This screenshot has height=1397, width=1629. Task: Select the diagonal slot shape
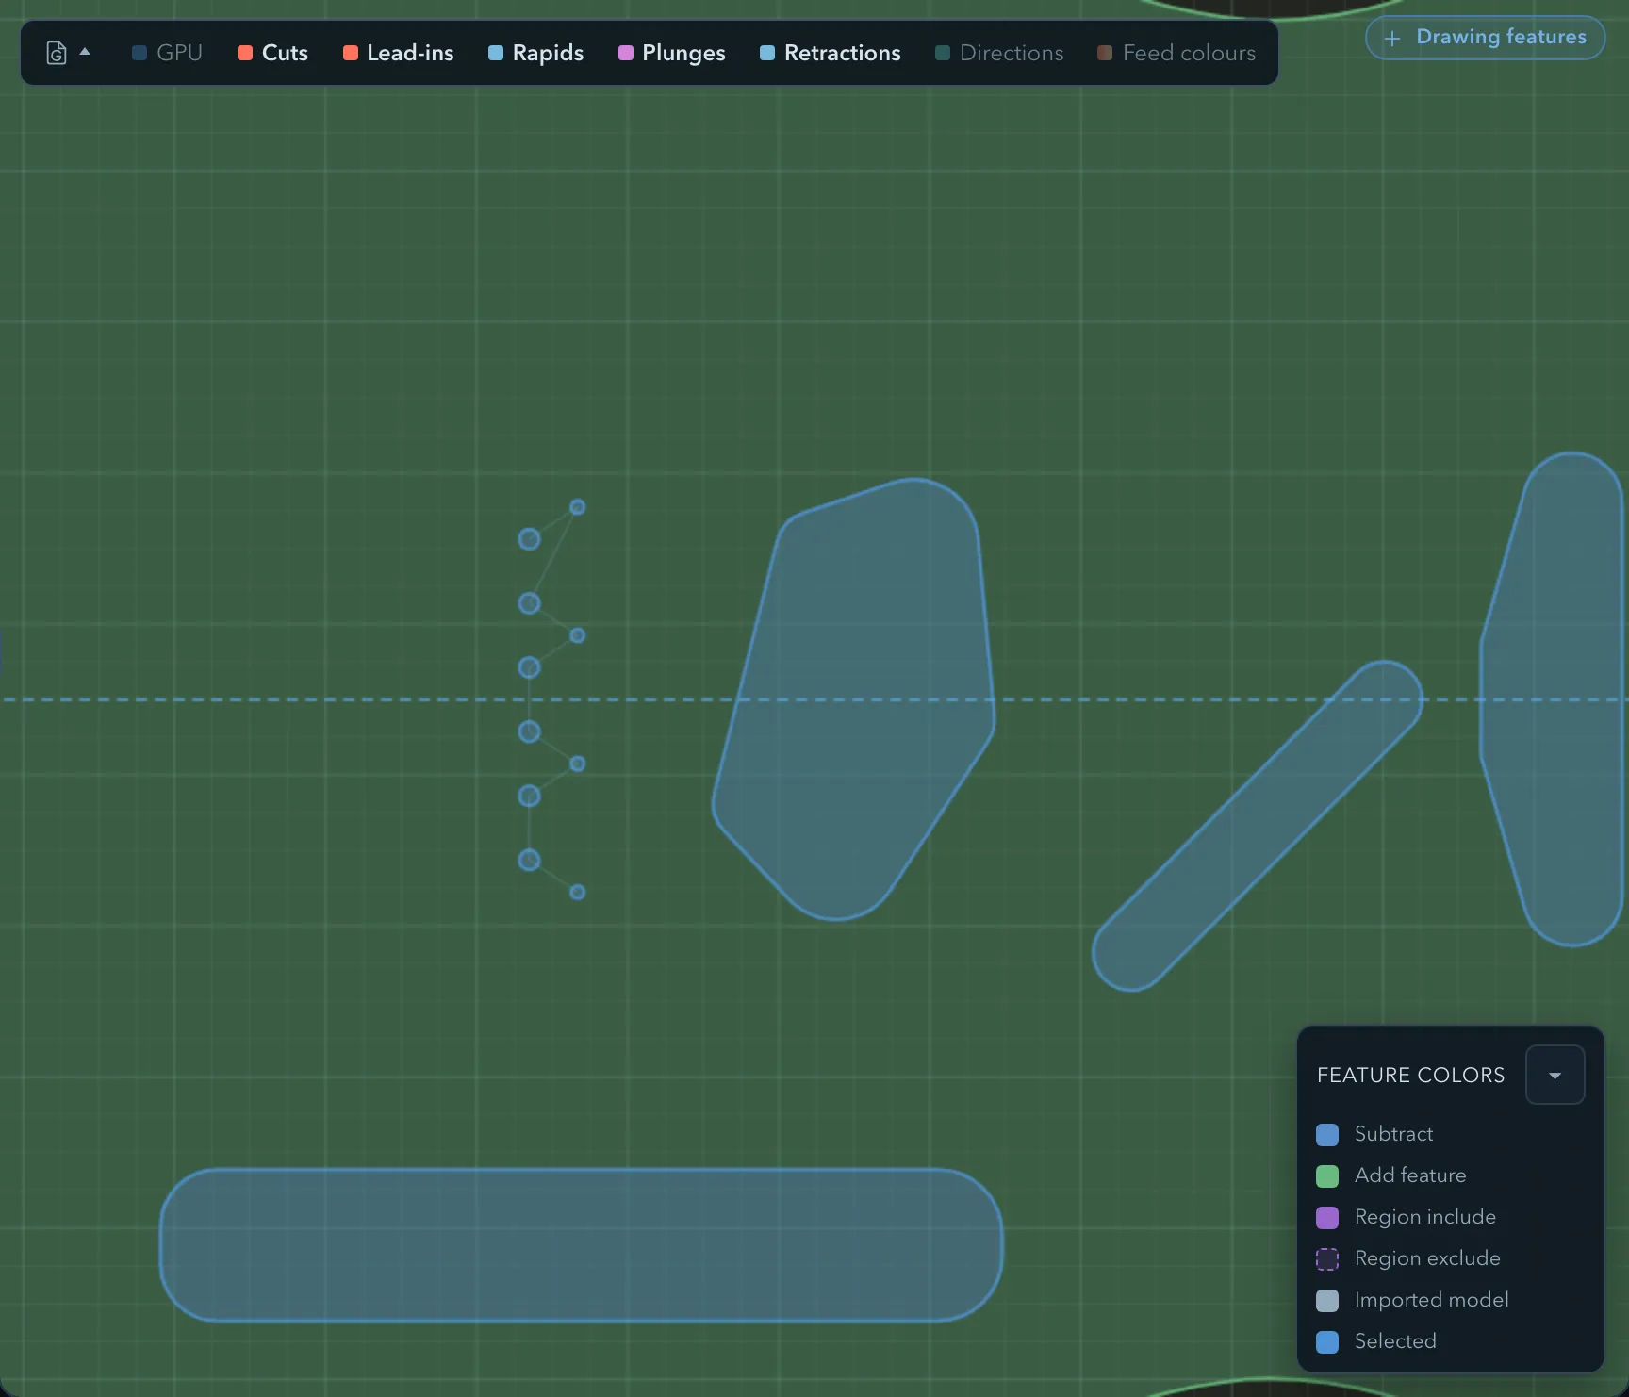tap(1257, 826)
